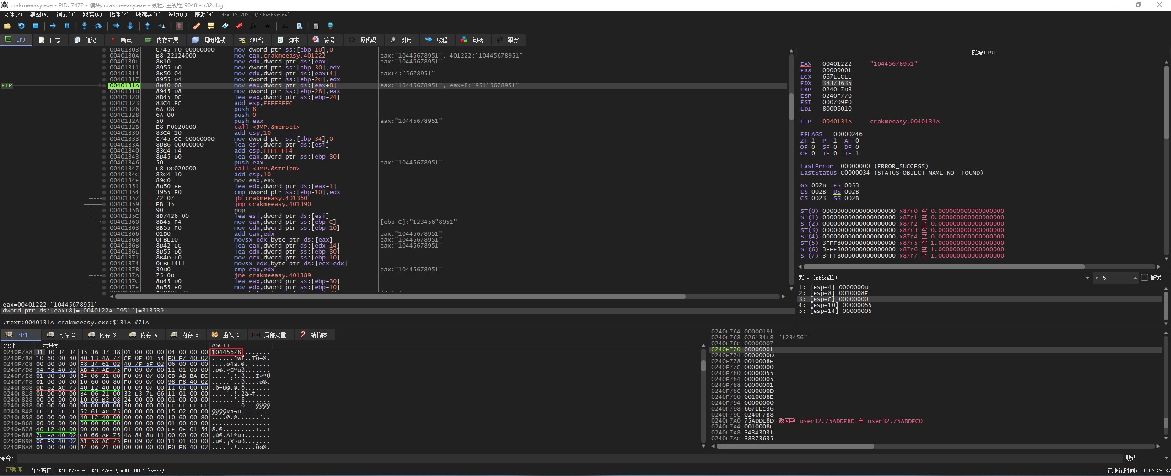Enable the 解锁 checkbox

1144,278
